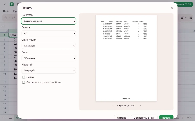
Task: Enable Заголовки строк и столбцов checkbox
Action: [24, 82]
